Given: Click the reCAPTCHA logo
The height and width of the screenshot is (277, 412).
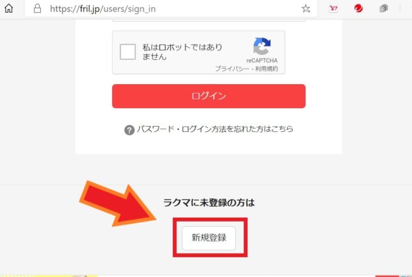Looking at the screenshot, I should point(261,46).
